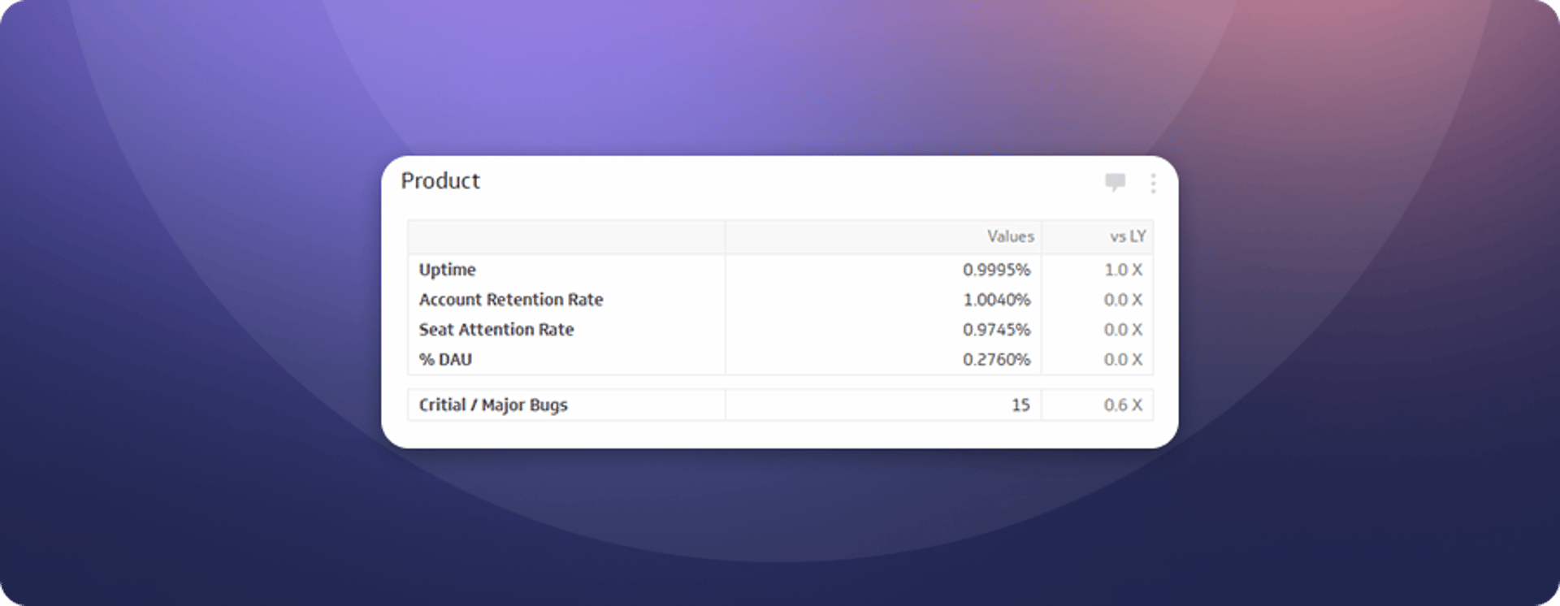This screenshot has height=606, width=1560.
Task: Select the Uptime row label
Action: (x=447, y=270)
